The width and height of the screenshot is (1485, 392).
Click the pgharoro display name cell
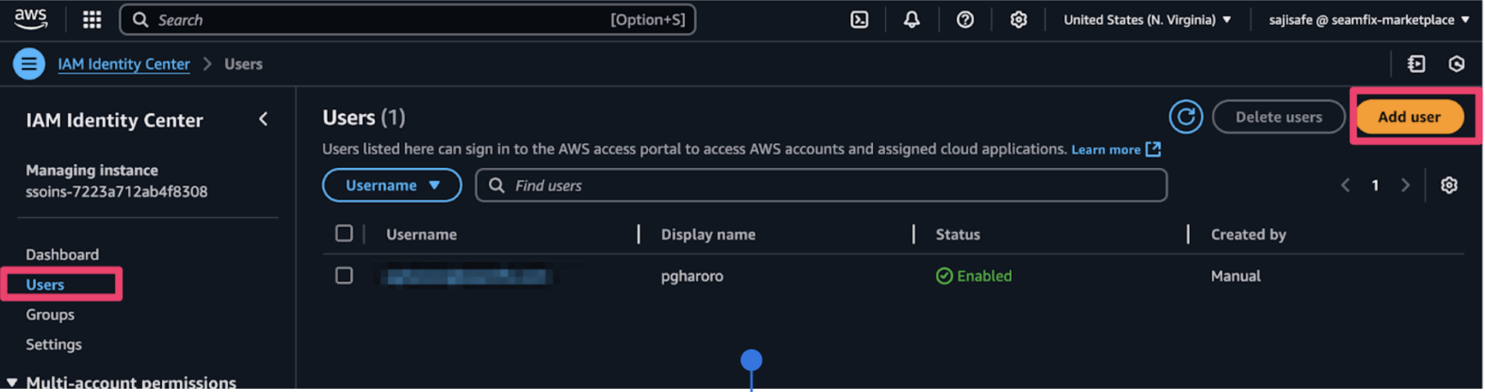tap(692, 276)
